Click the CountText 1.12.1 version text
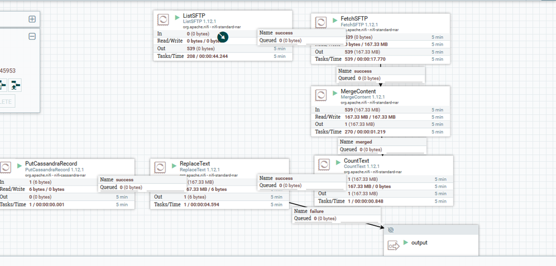Viewport: 556px width, 266px height. pyautogui.click(x=362, y=166)
